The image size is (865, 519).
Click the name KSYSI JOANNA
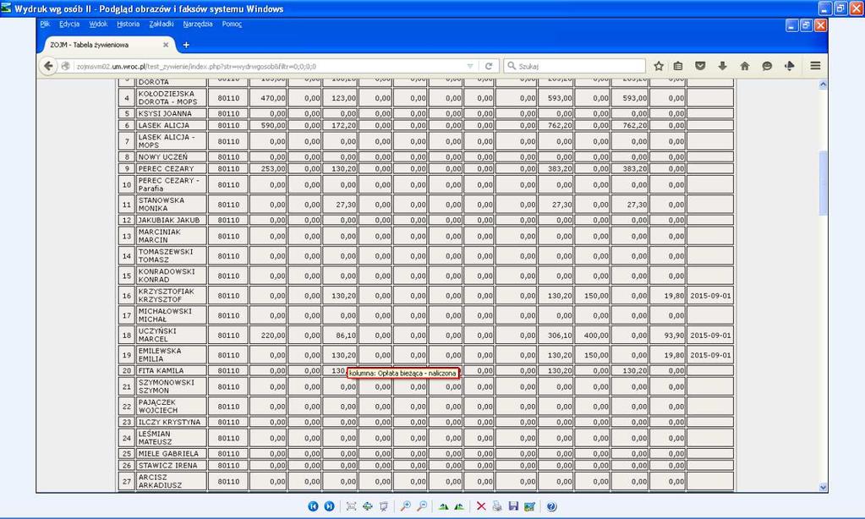coord(164,113)
